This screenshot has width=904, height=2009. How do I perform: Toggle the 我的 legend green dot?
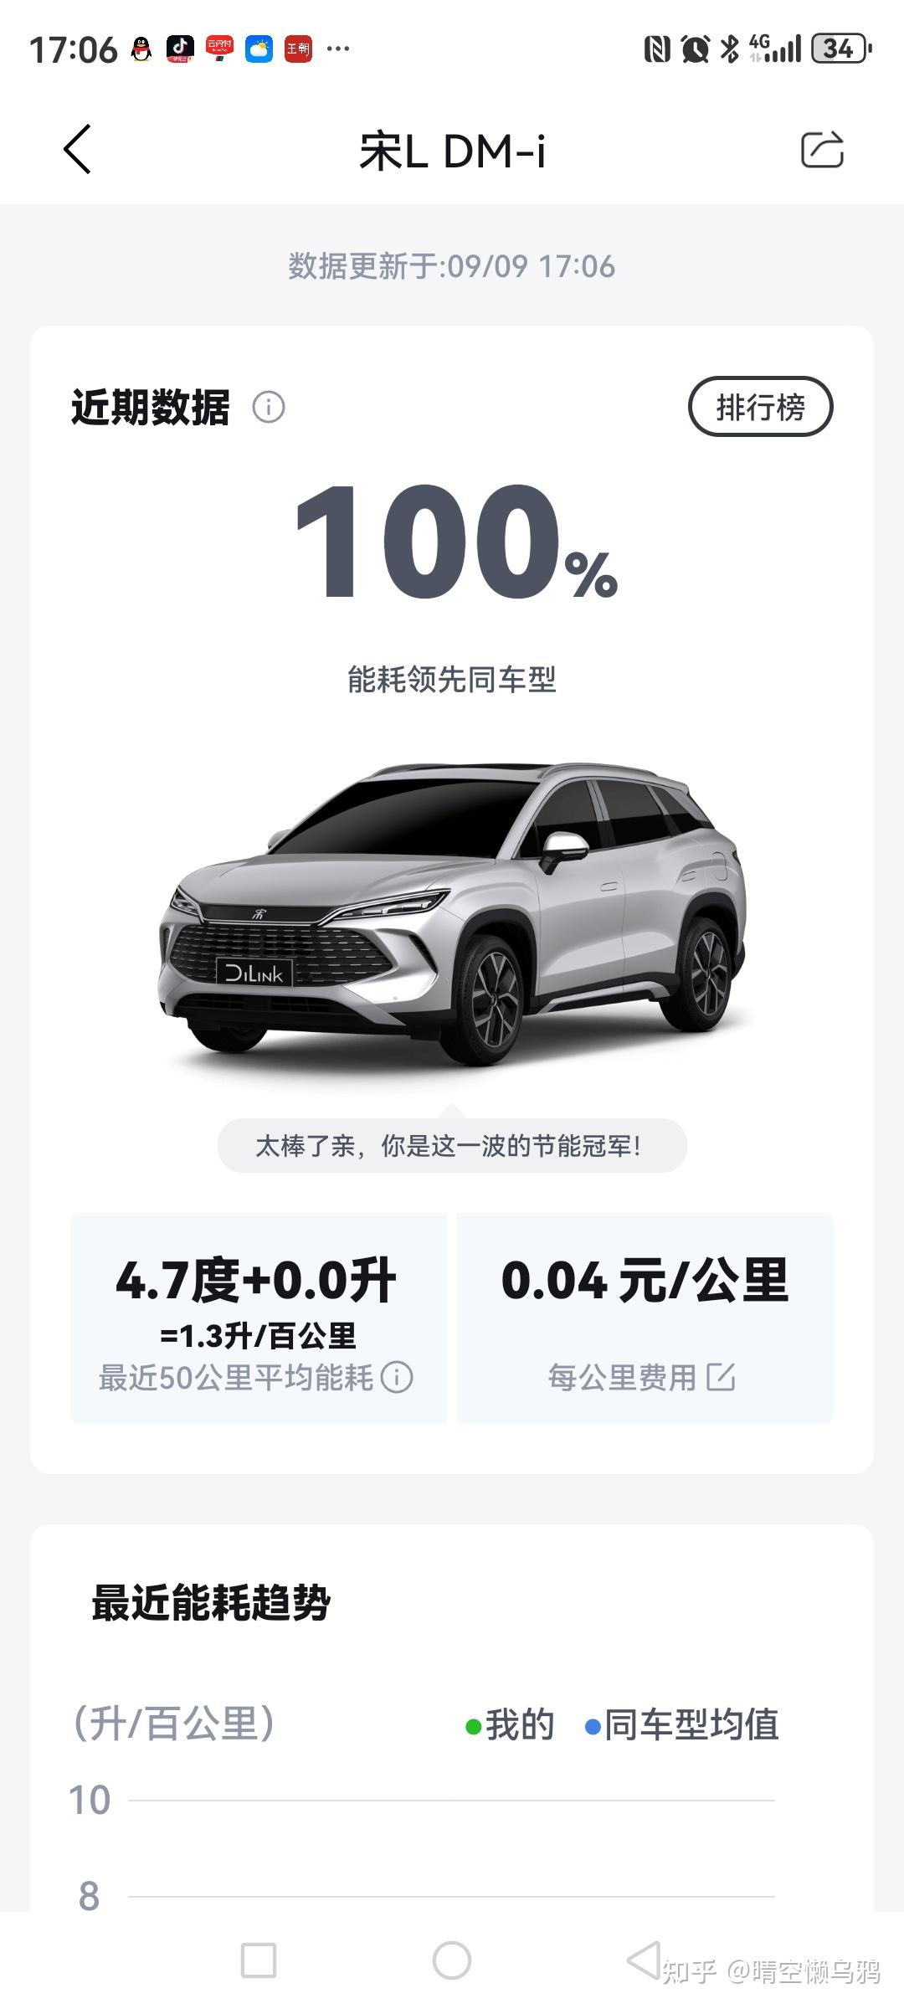(x=473, y=1726)
